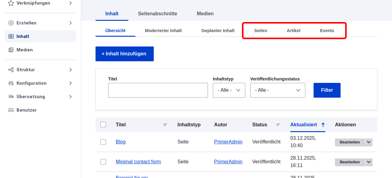The width and height of the screenshot is (392, 178).
Task: Open the Geplanter Inhalt tab
Action: 218,31
